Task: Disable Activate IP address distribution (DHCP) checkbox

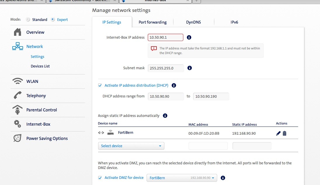Action: [x=100, y=86]
